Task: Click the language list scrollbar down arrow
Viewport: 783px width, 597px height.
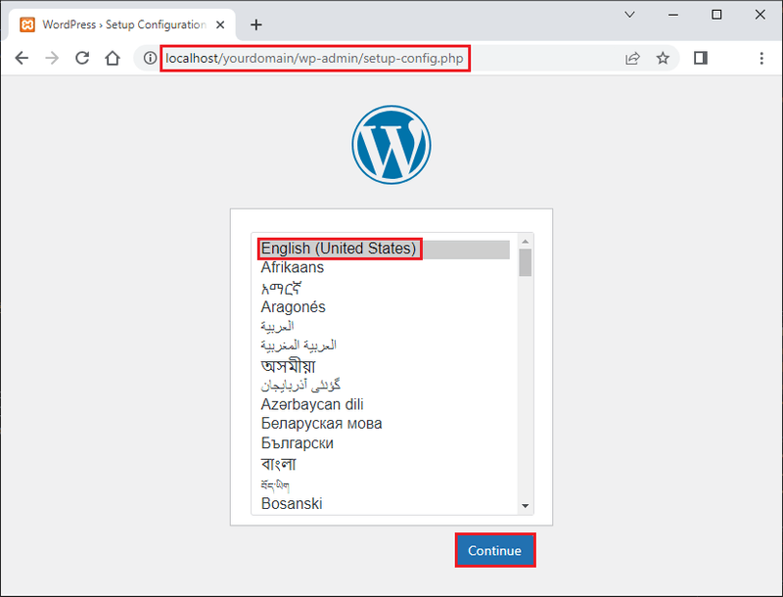Action: [525, 506]
